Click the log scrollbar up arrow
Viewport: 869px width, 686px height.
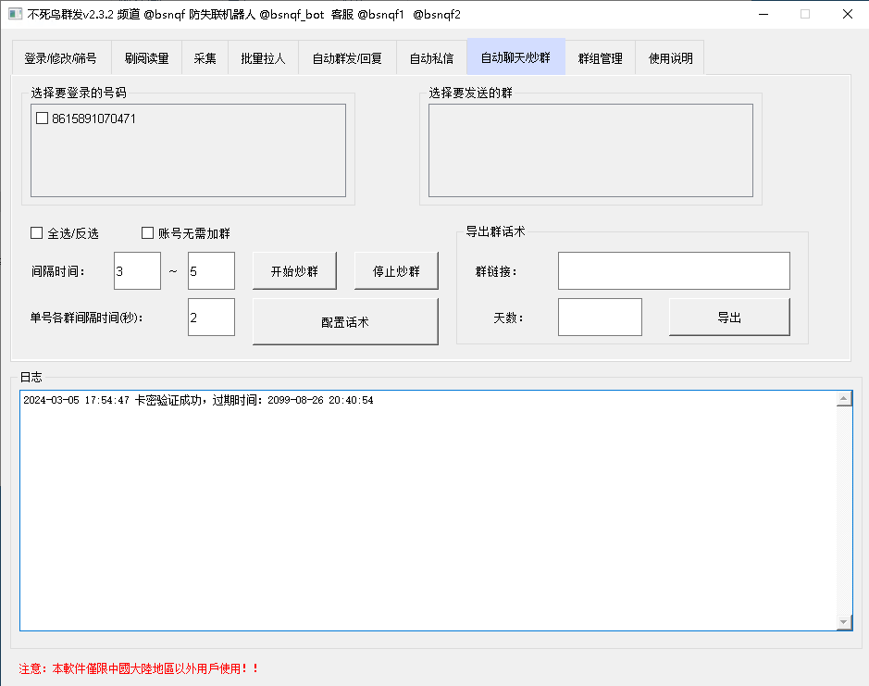(843, 399)
